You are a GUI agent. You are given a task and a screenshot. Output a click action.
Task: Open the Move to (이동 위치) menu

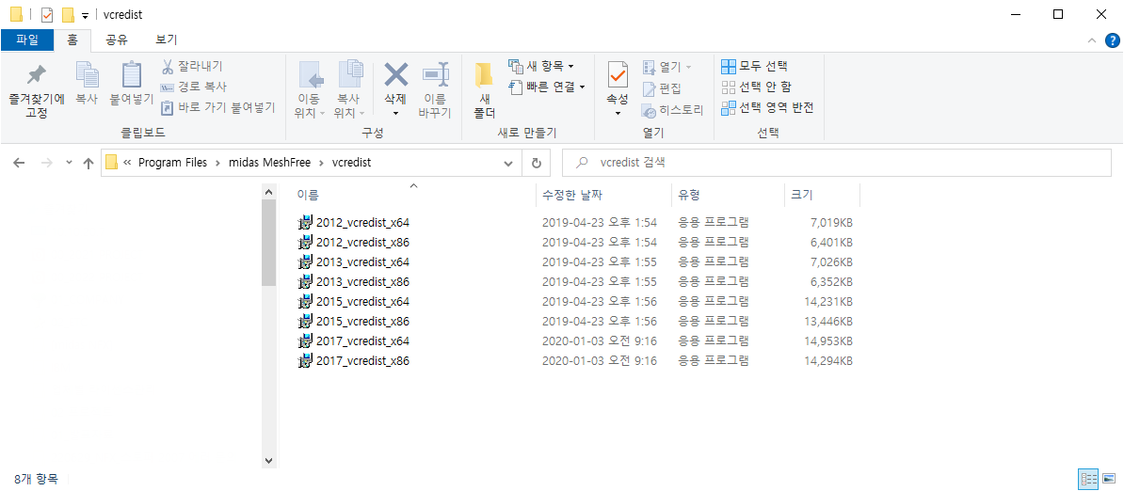[x=311, y=90]
